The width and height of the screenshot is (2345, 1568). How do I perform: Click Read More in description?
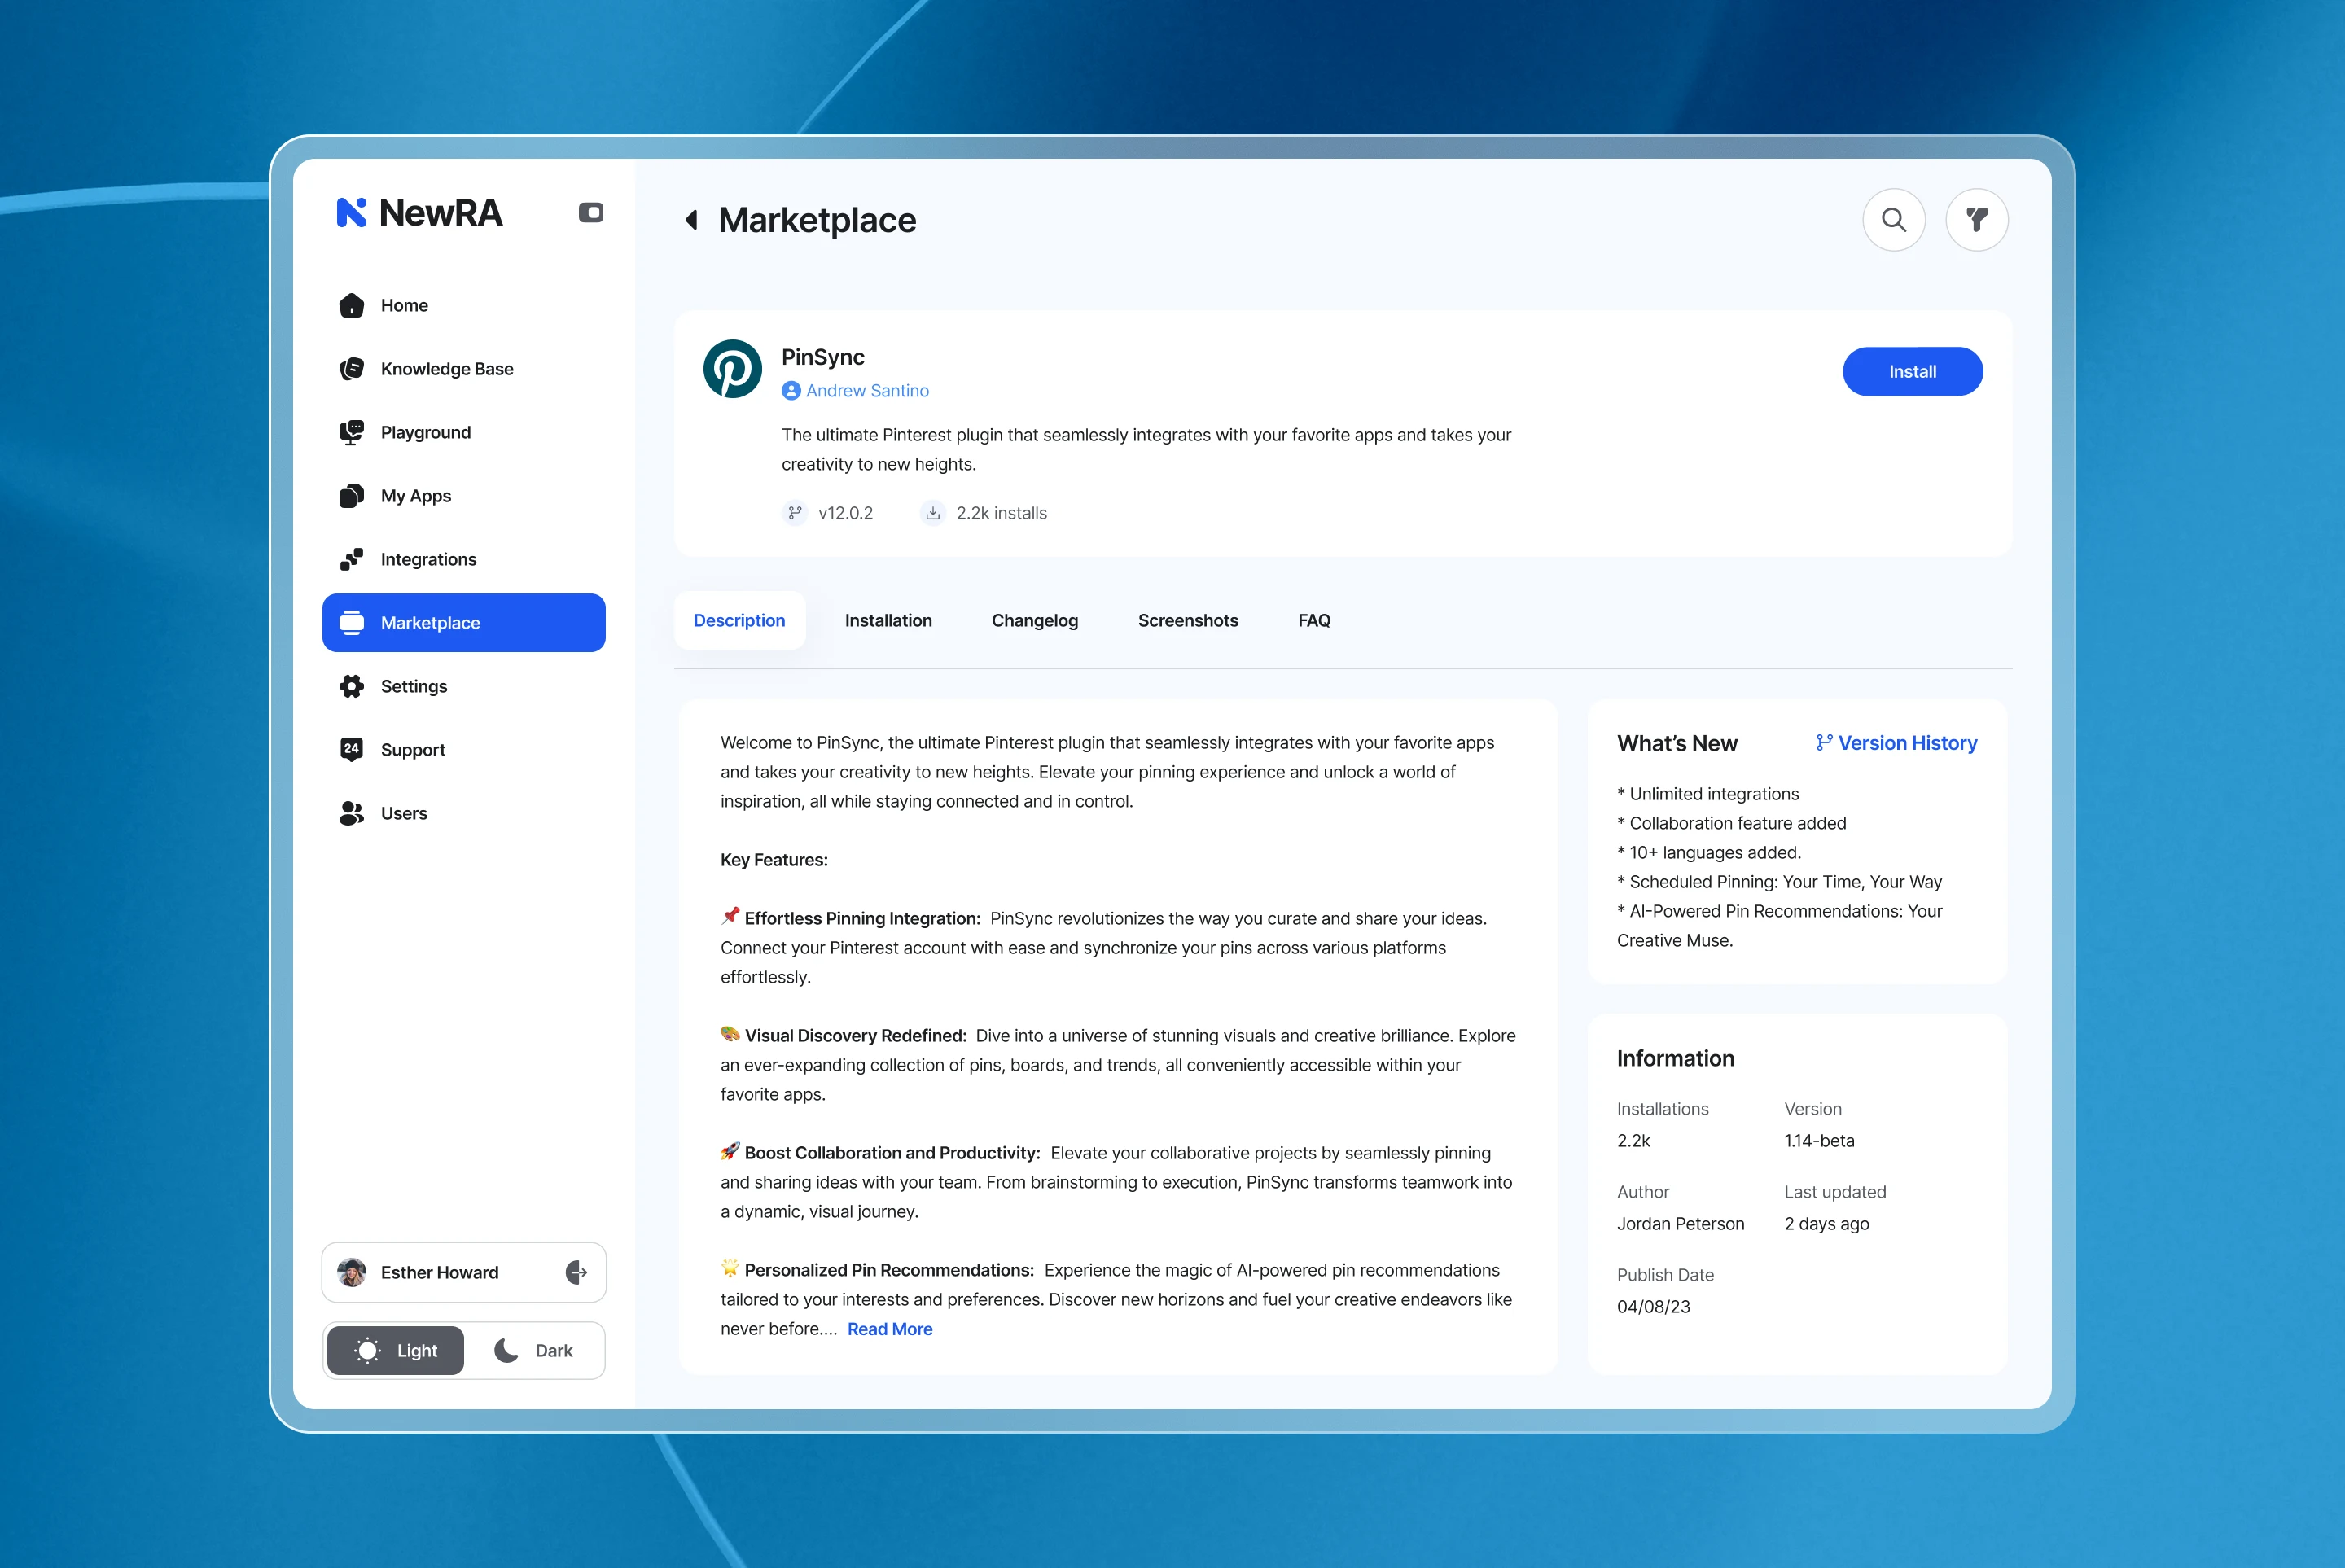(x=890, y=1329)
